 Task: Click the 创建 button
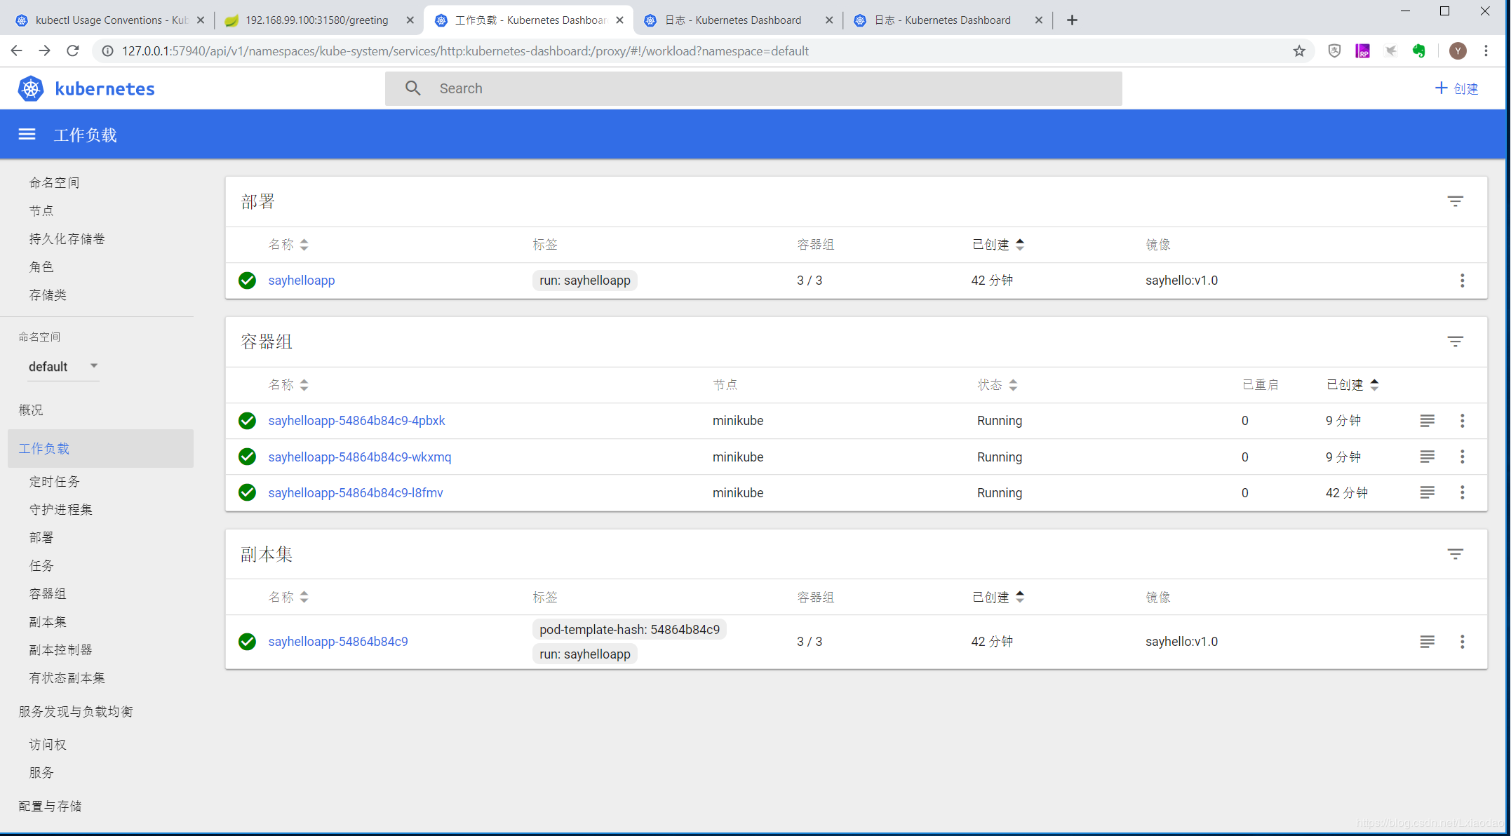[x=1456, y=88]
